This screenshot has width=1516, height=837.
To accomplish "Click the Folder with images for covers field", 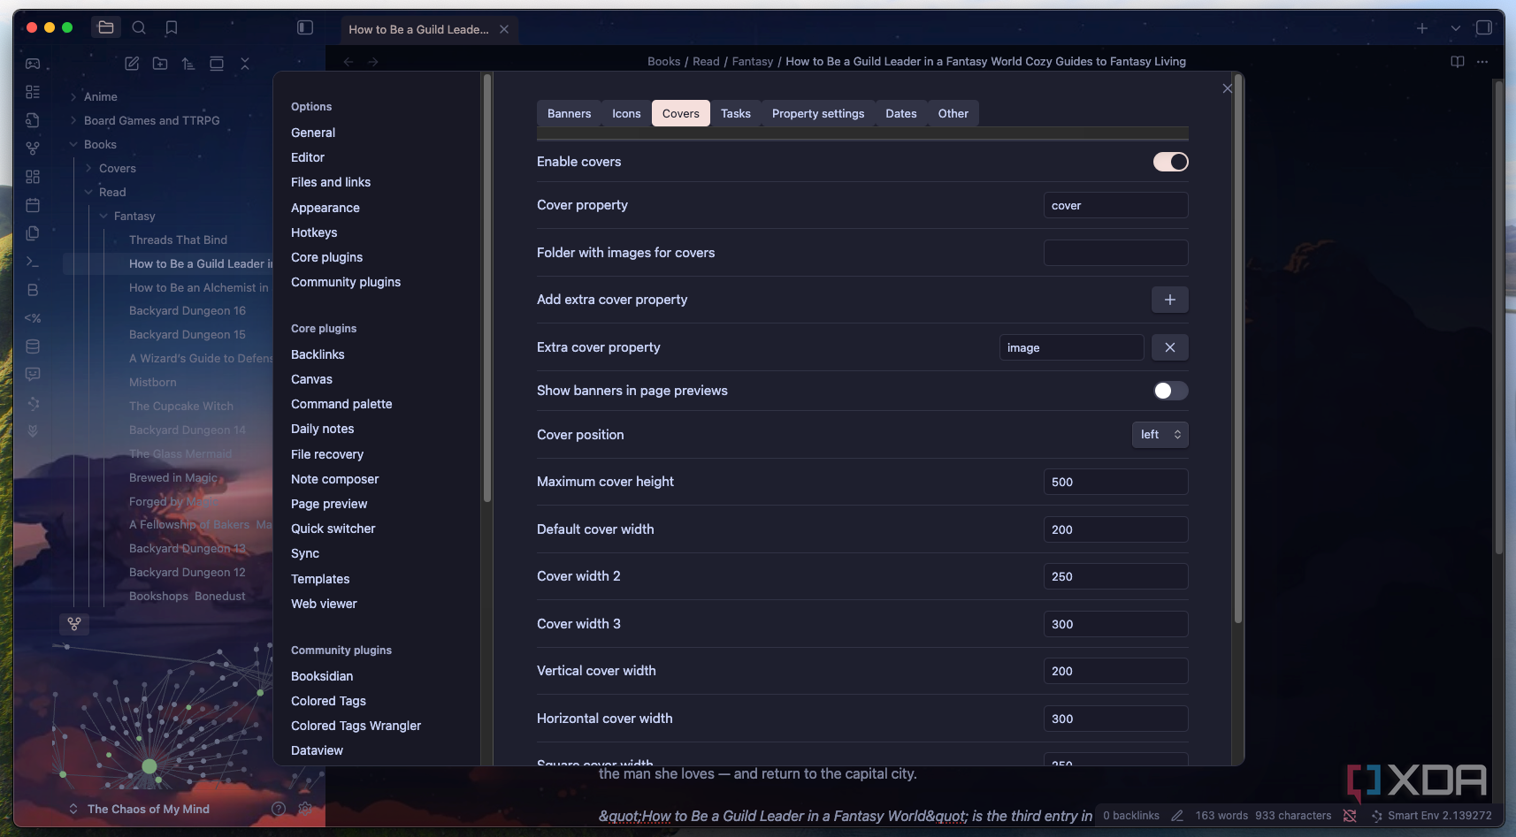I will pos(1115,253).
